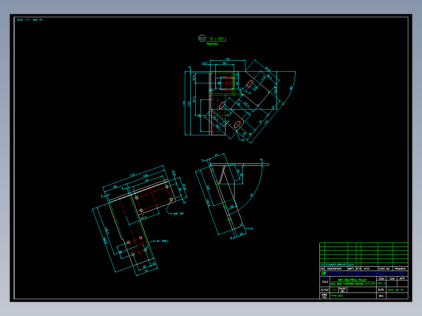Click 'PART DWG/PRESS ROLLER' title text
The width and height of the screenshot is (422, 316).
click(352, 280)
